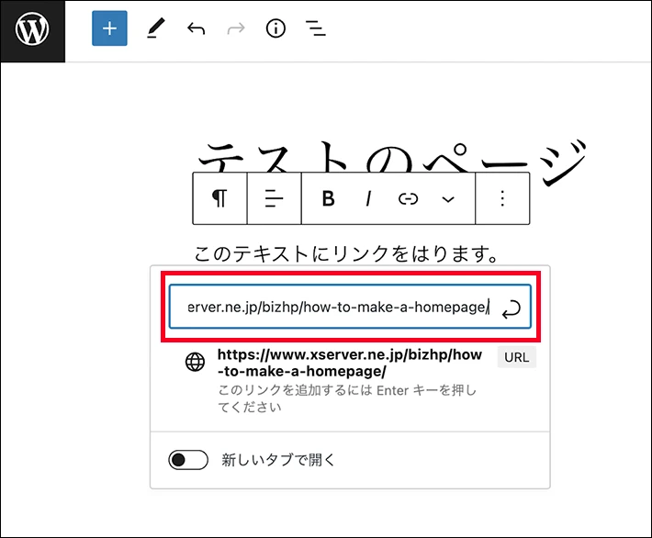
Task: Expand more rich text controls chevron
Action: pyautogui.click(x=448, y=199)
